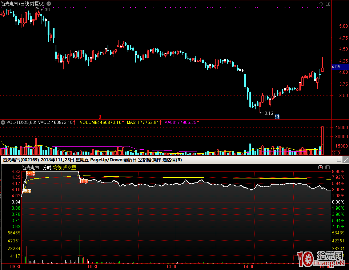Click the 涨停 limit-up marker tag
Viewport: 349px width, 270px height.
point(31,173)
